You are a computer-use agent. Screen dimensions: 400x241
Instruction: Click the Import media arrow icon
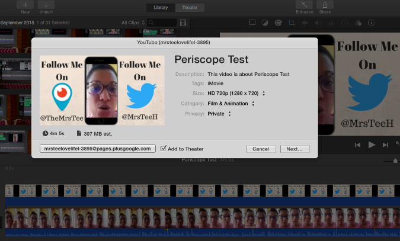[x=46, y=5]
